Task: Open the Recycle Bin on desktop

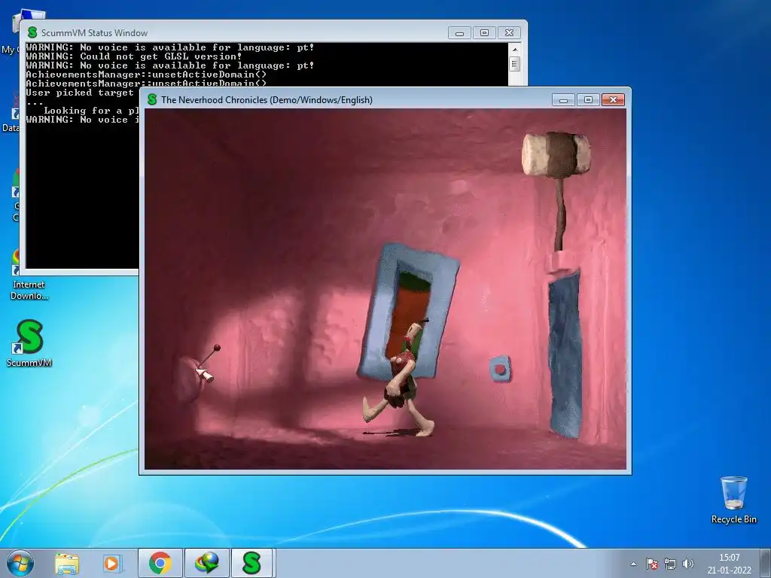Action: (x=733, y=500)
